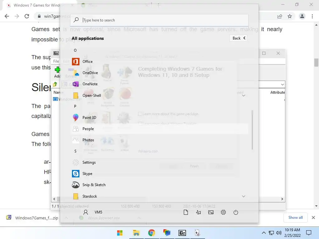Click the Stardock folder chevron

pos(244,196)
